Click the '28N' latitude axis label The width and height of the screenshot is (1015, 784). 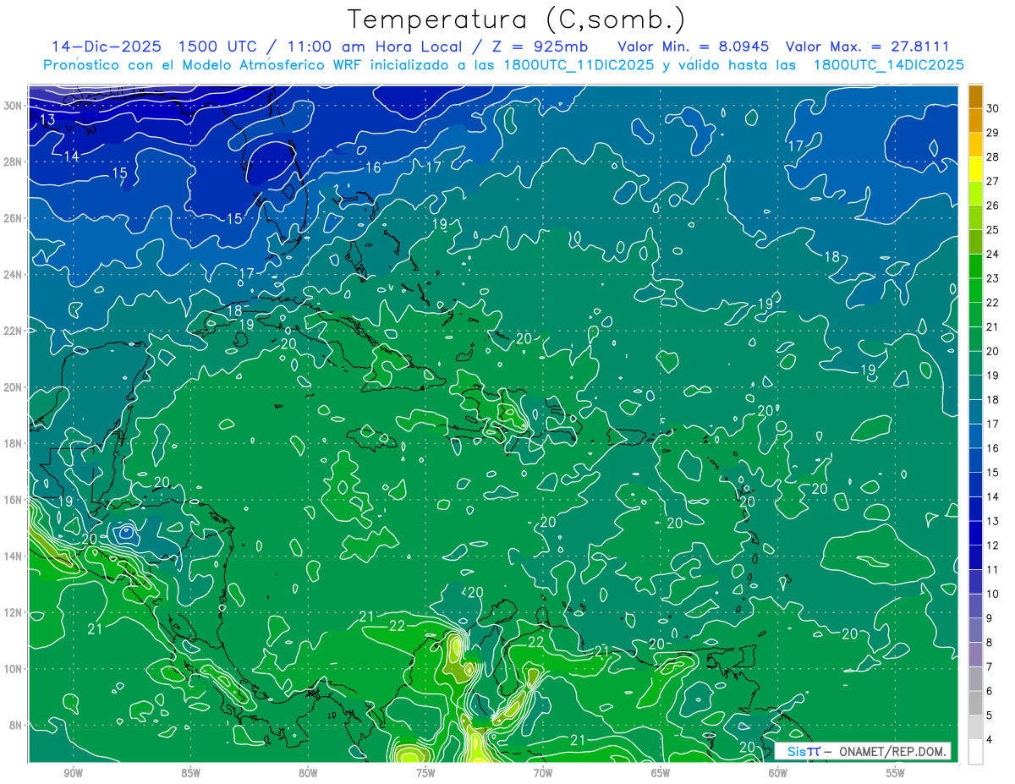13,162
